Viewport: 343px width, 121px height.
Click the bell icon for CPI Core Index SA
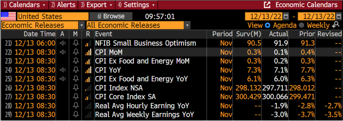[75, 96]
